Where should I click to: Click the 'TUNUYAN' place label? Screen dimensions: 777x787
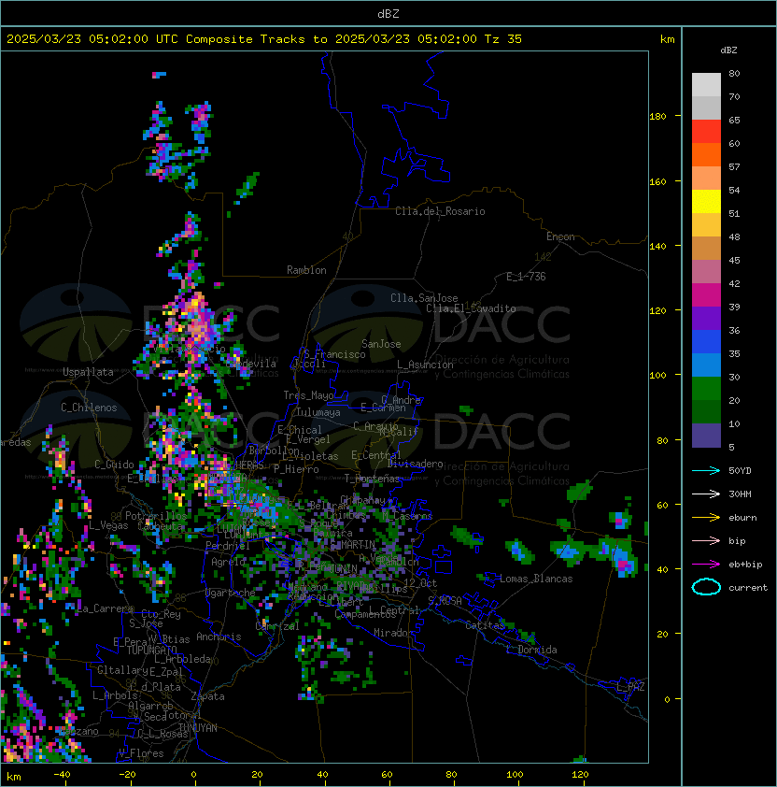pyautogui.click(x=198, y=728)
